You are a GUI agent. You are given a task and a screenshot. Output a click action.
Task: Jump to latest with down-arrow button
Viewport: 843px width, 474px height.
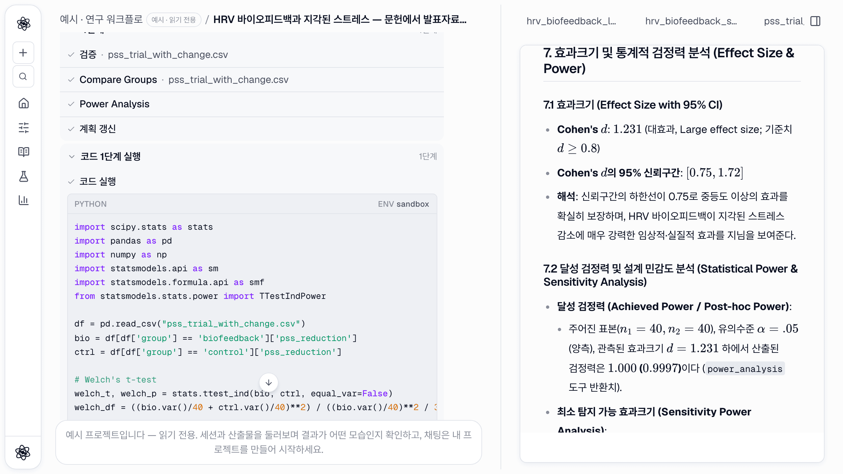point(269,382)
